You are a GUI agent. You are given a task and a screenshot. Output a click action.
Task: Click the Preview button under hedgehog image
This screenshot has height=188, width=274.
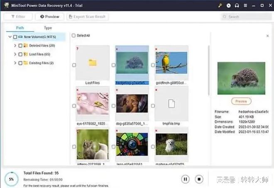241,101
